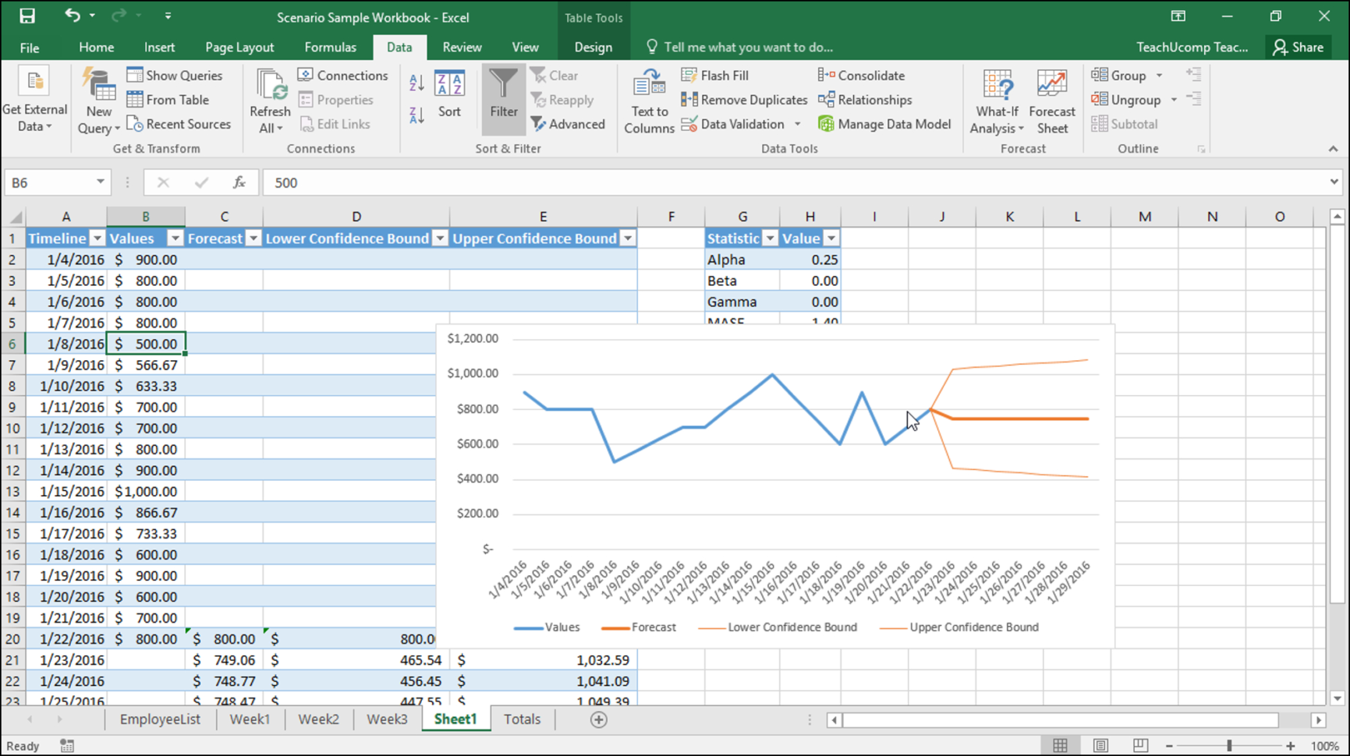Select the Flash Fill tool
The height and width of the screenshot is (756, 1350).
(x=714, y=75)
